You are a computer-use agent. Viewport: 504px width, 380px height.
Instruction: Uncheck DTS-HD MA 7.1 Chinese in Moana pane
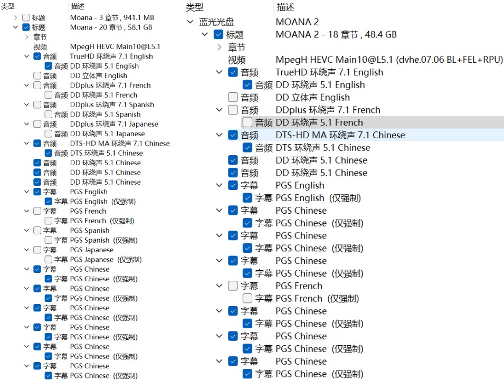(x=37, y=143)
